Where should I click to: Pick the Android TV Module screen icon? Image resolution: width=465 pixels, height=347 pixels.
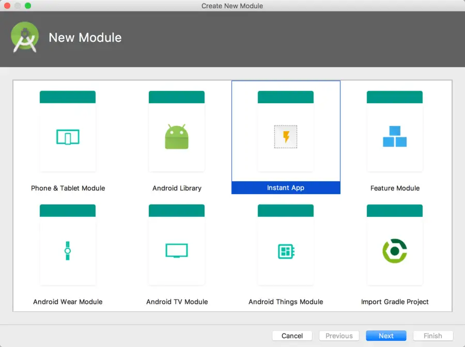click(176, 250)
